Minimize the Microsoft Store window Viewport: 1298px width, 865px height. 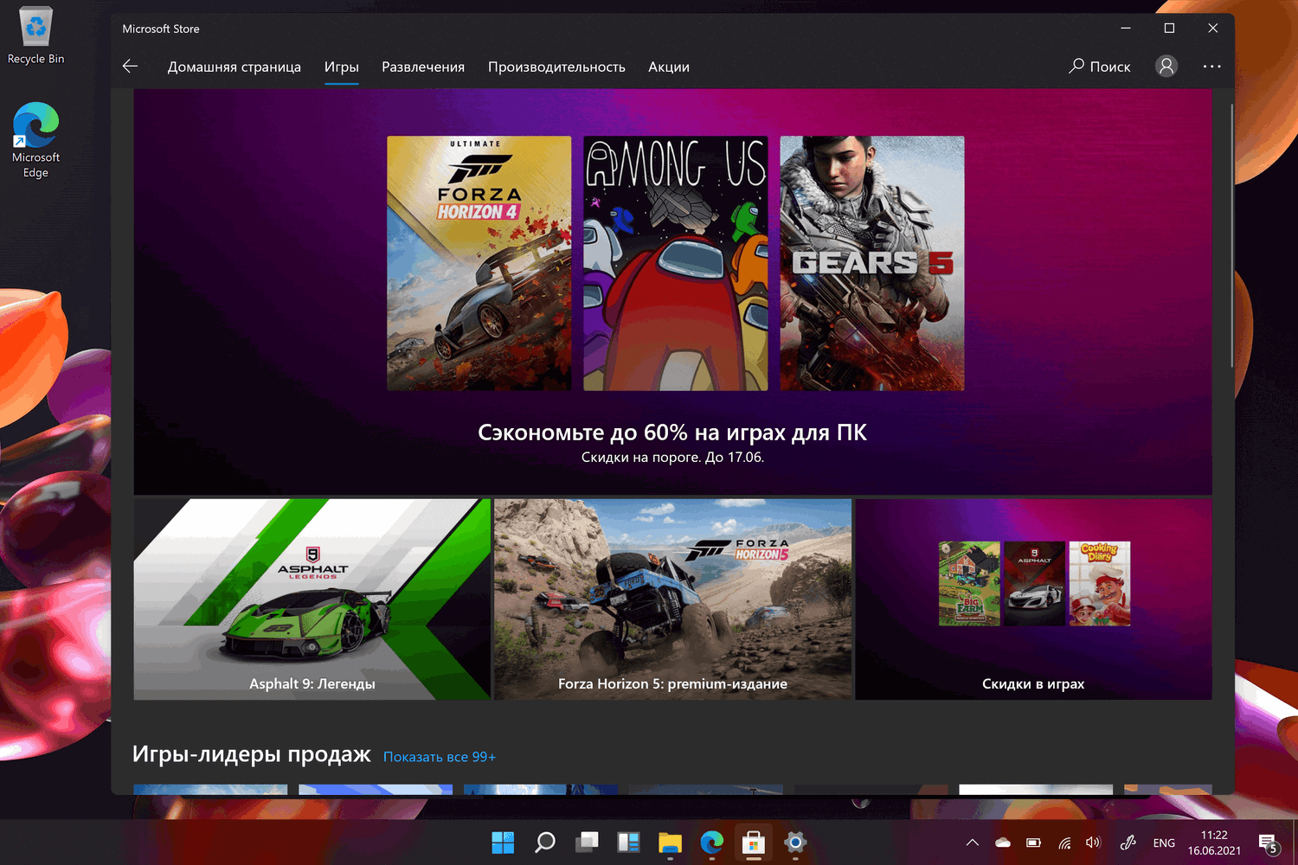[x=1126, y=29]
